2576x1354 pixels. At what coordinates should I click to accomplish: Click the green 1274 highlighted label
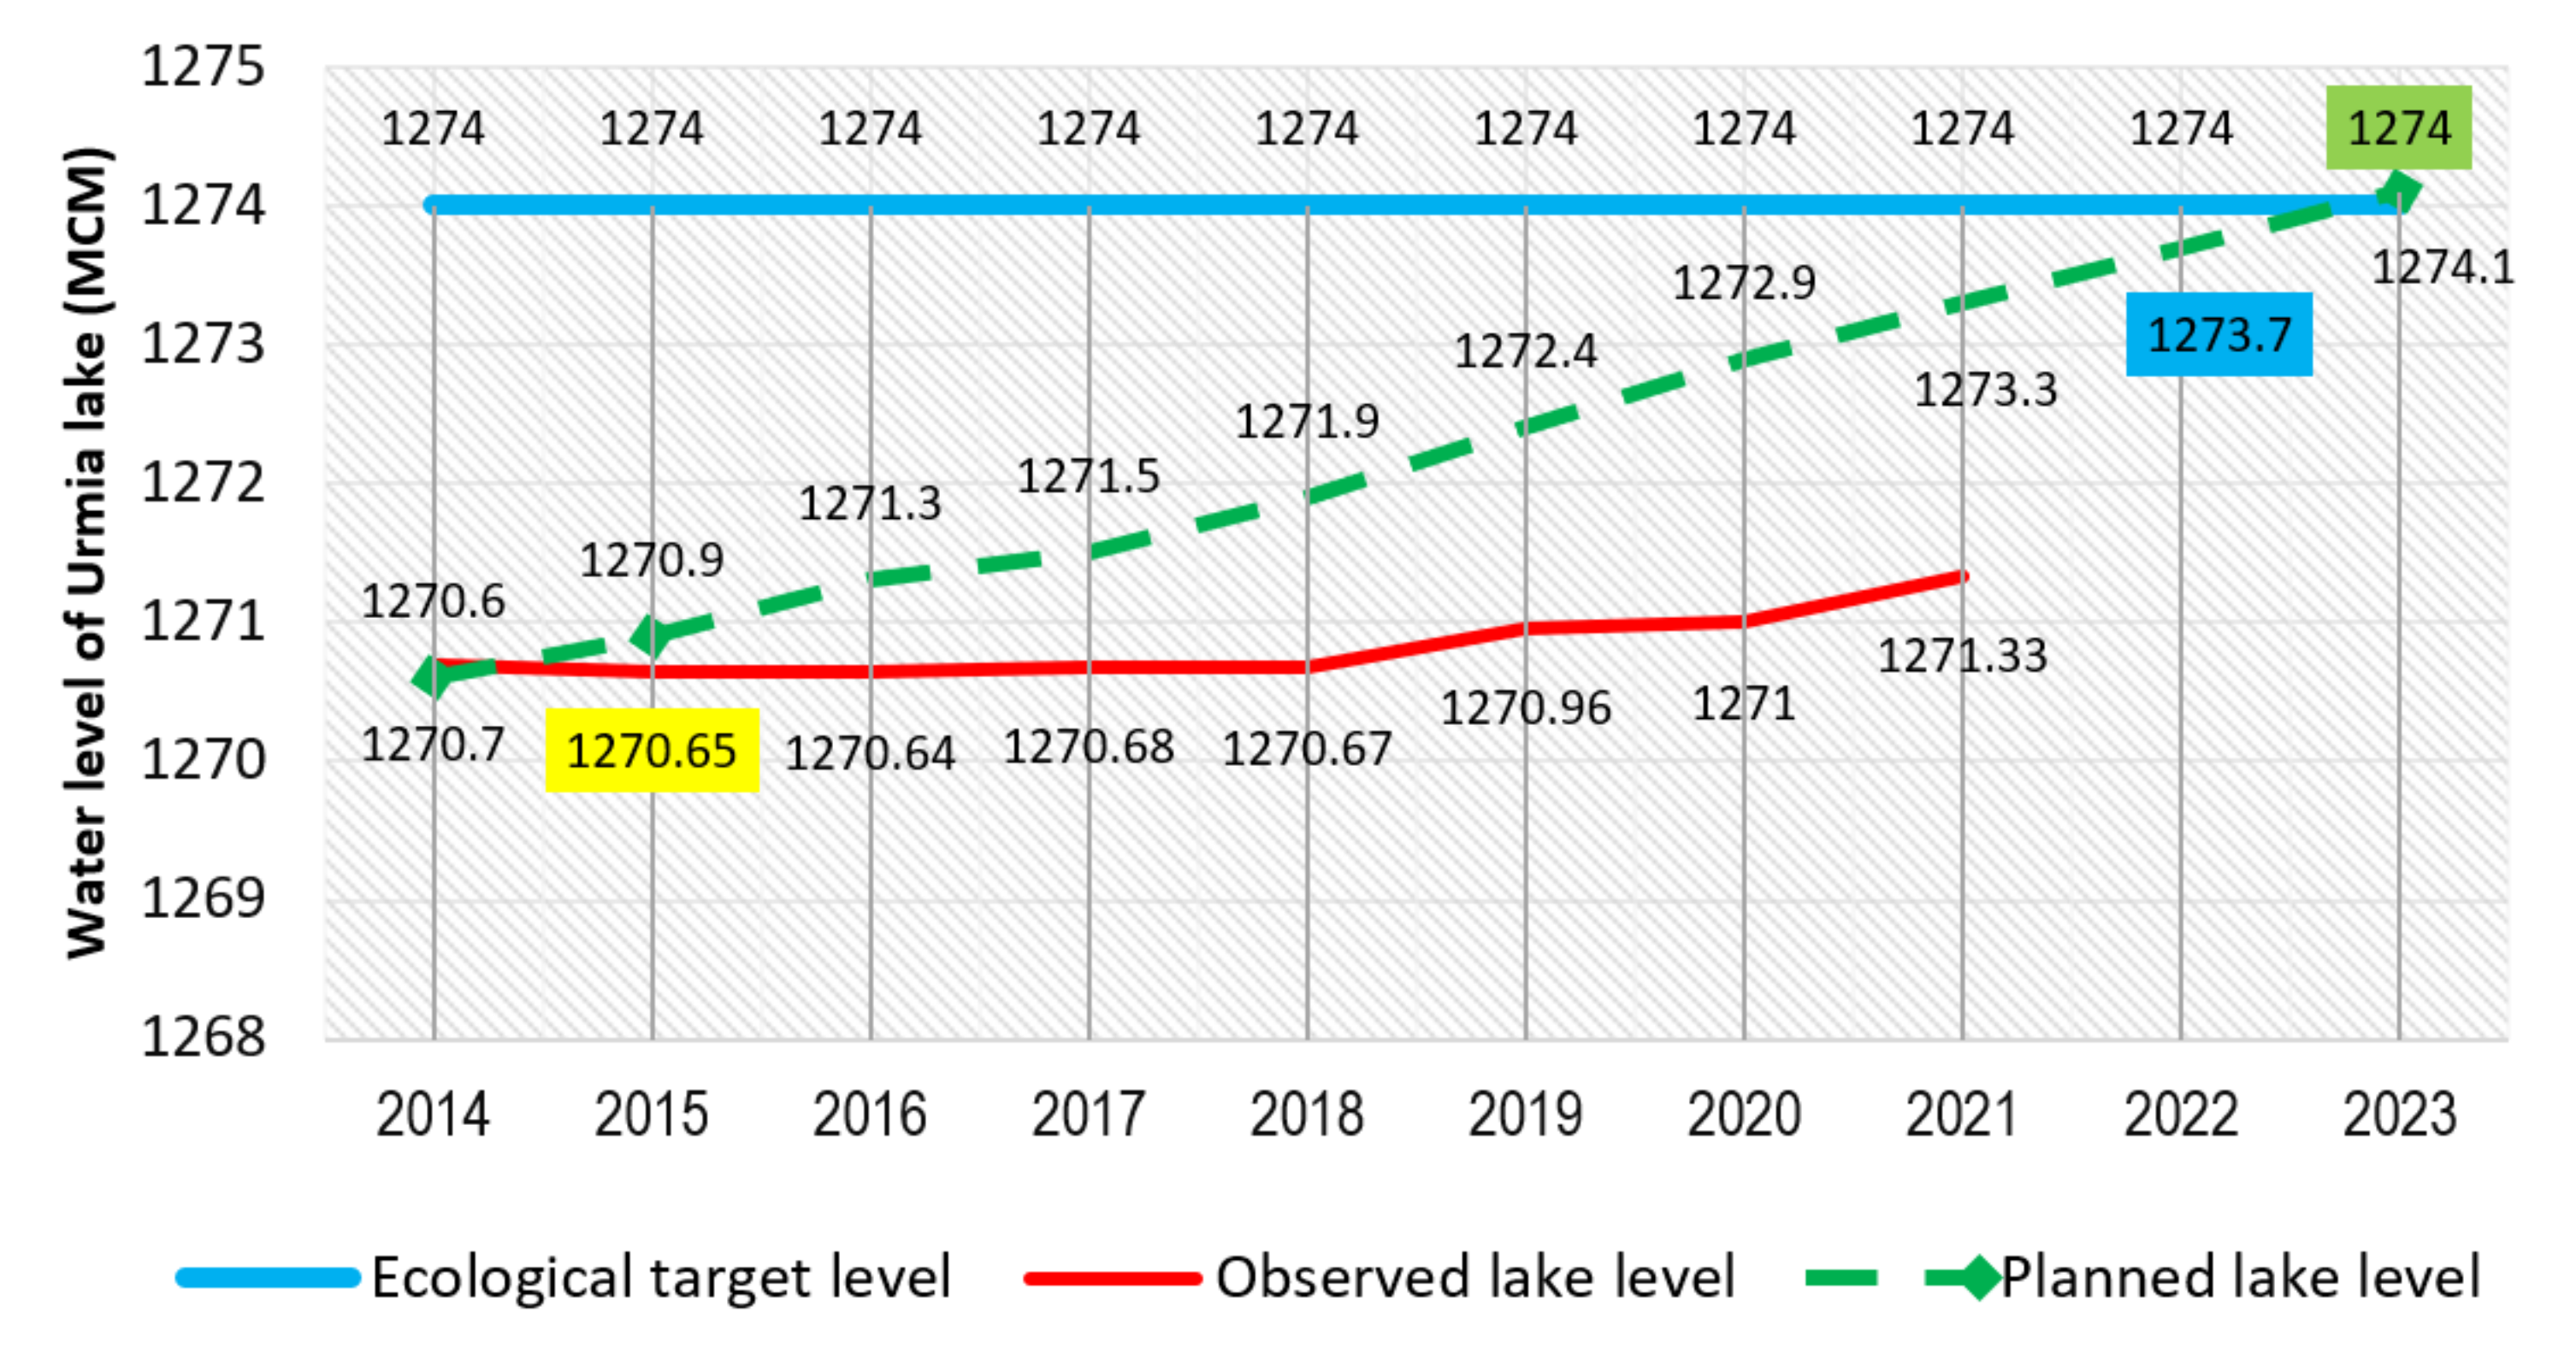(x=2399, y=128)
